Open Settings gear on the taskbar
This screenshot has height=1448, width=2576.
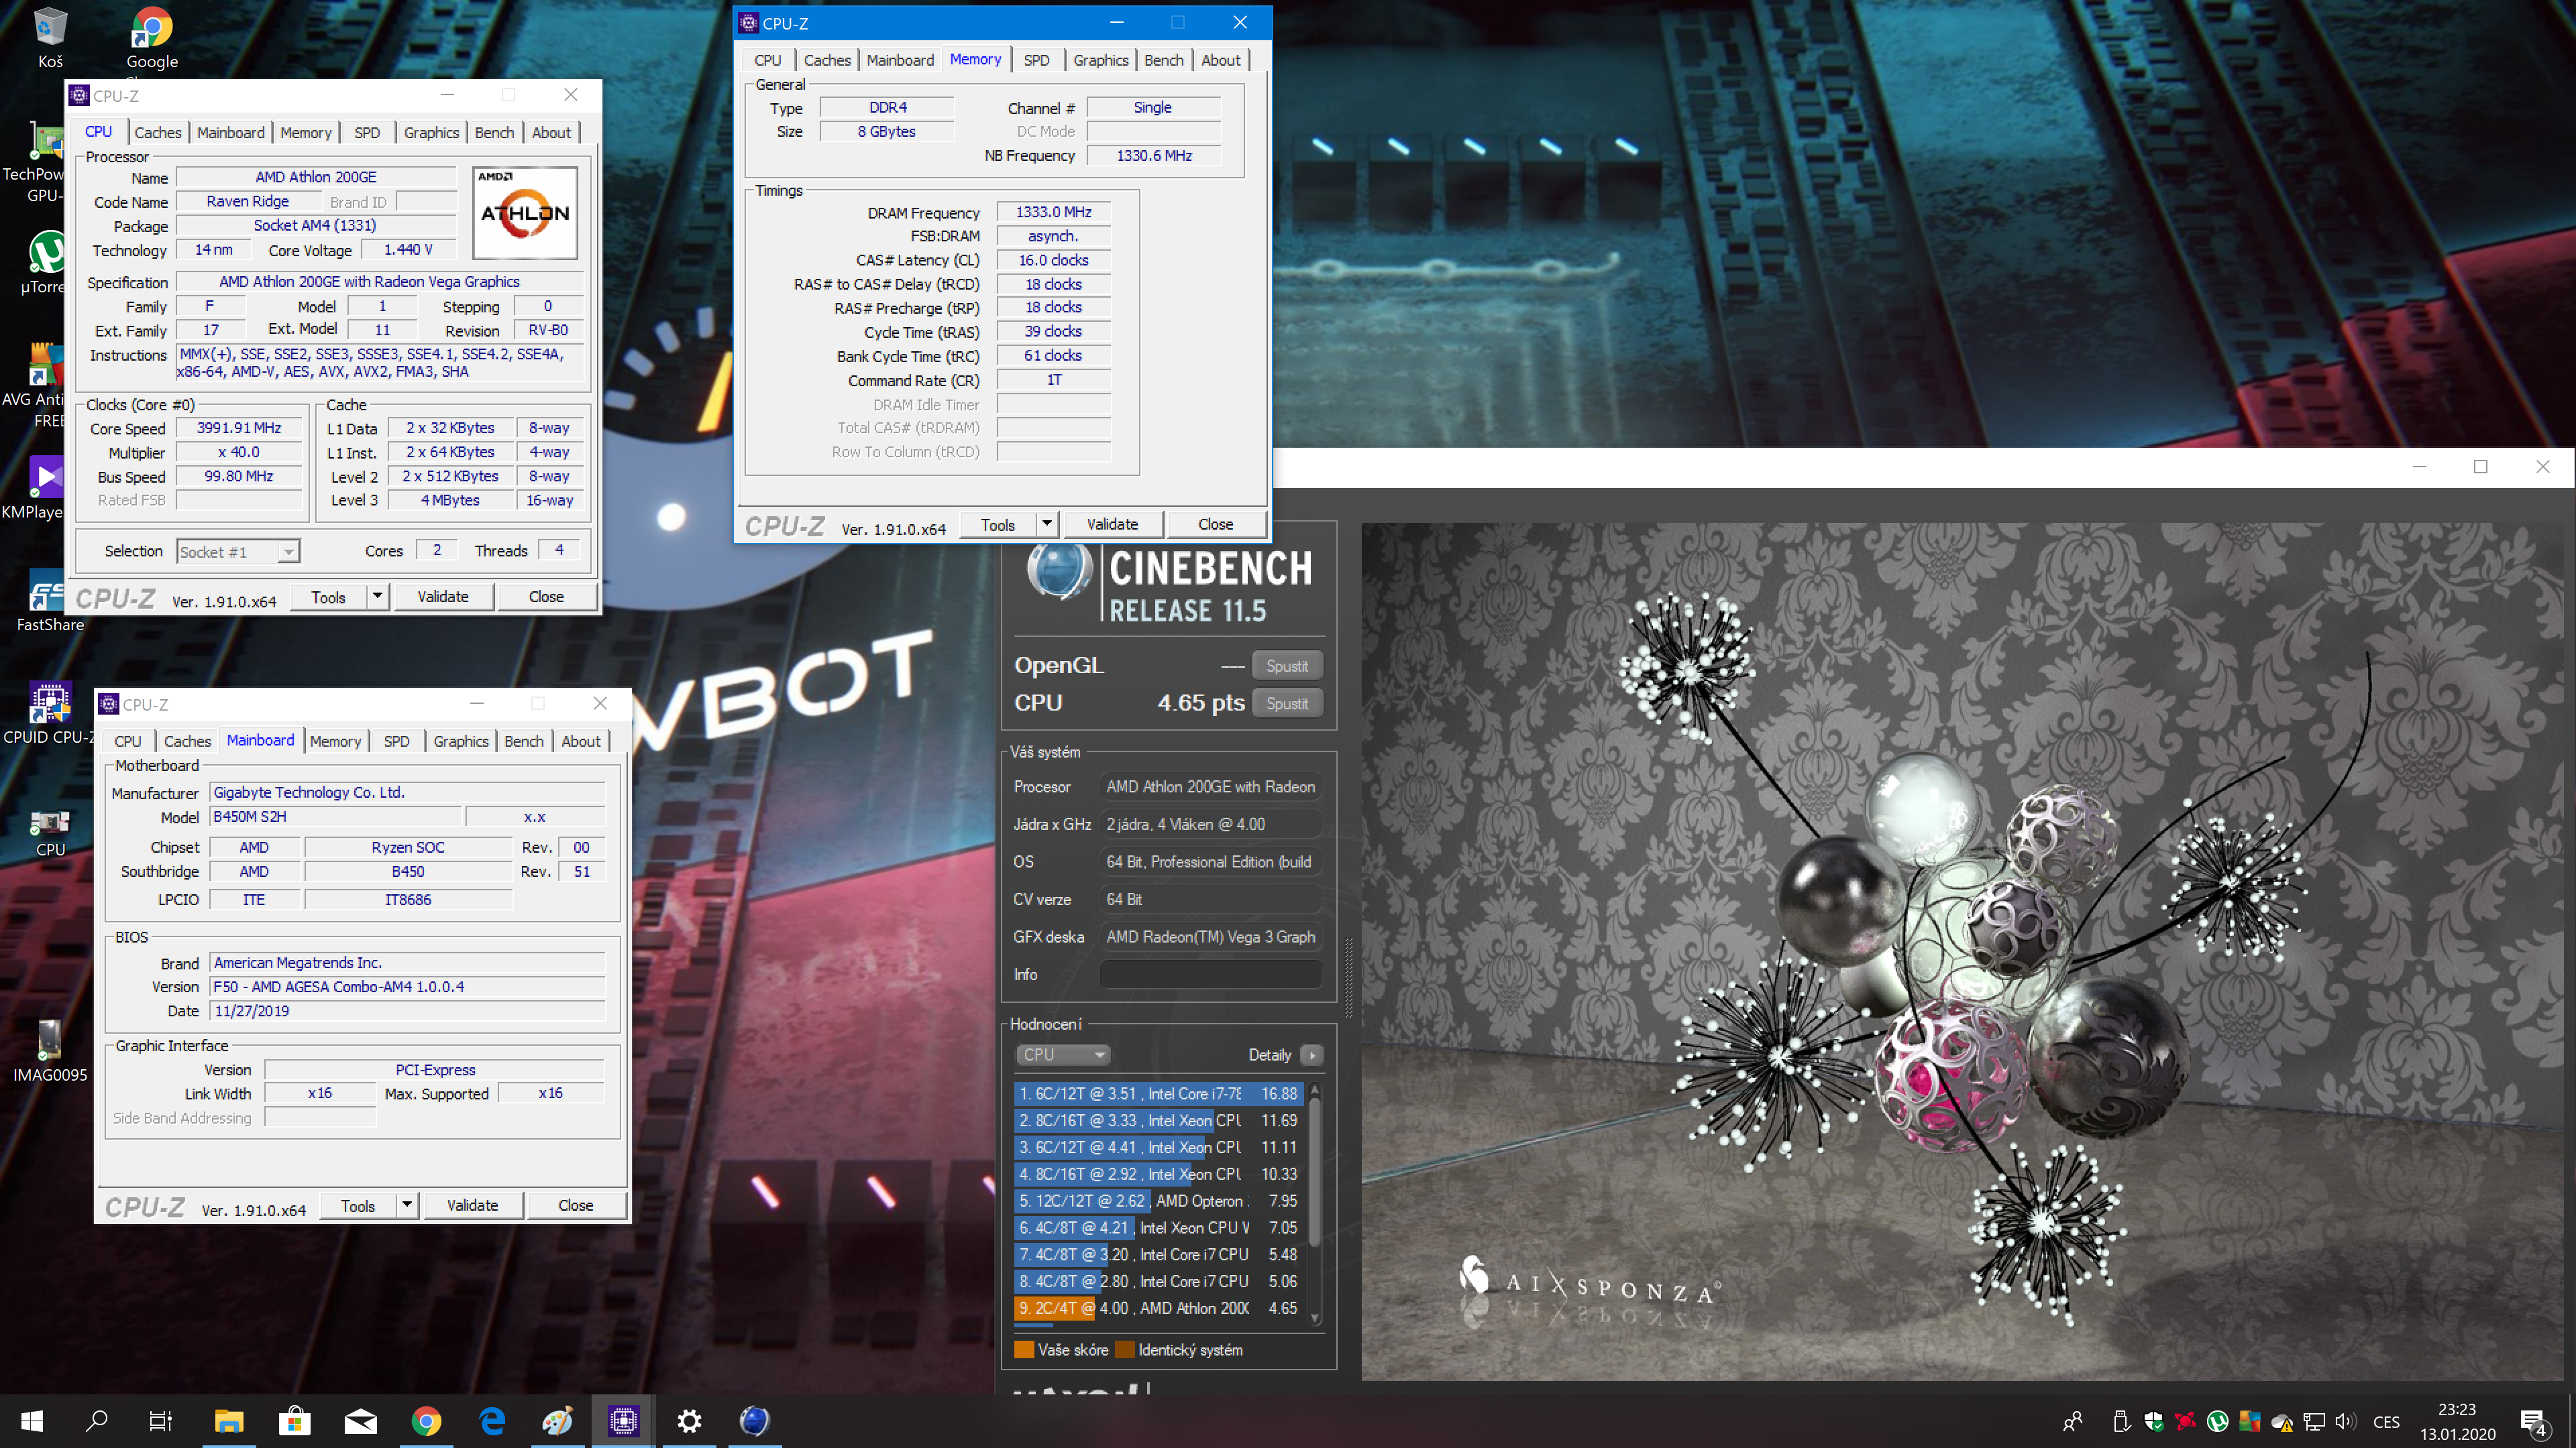(x=689, y=1421)
